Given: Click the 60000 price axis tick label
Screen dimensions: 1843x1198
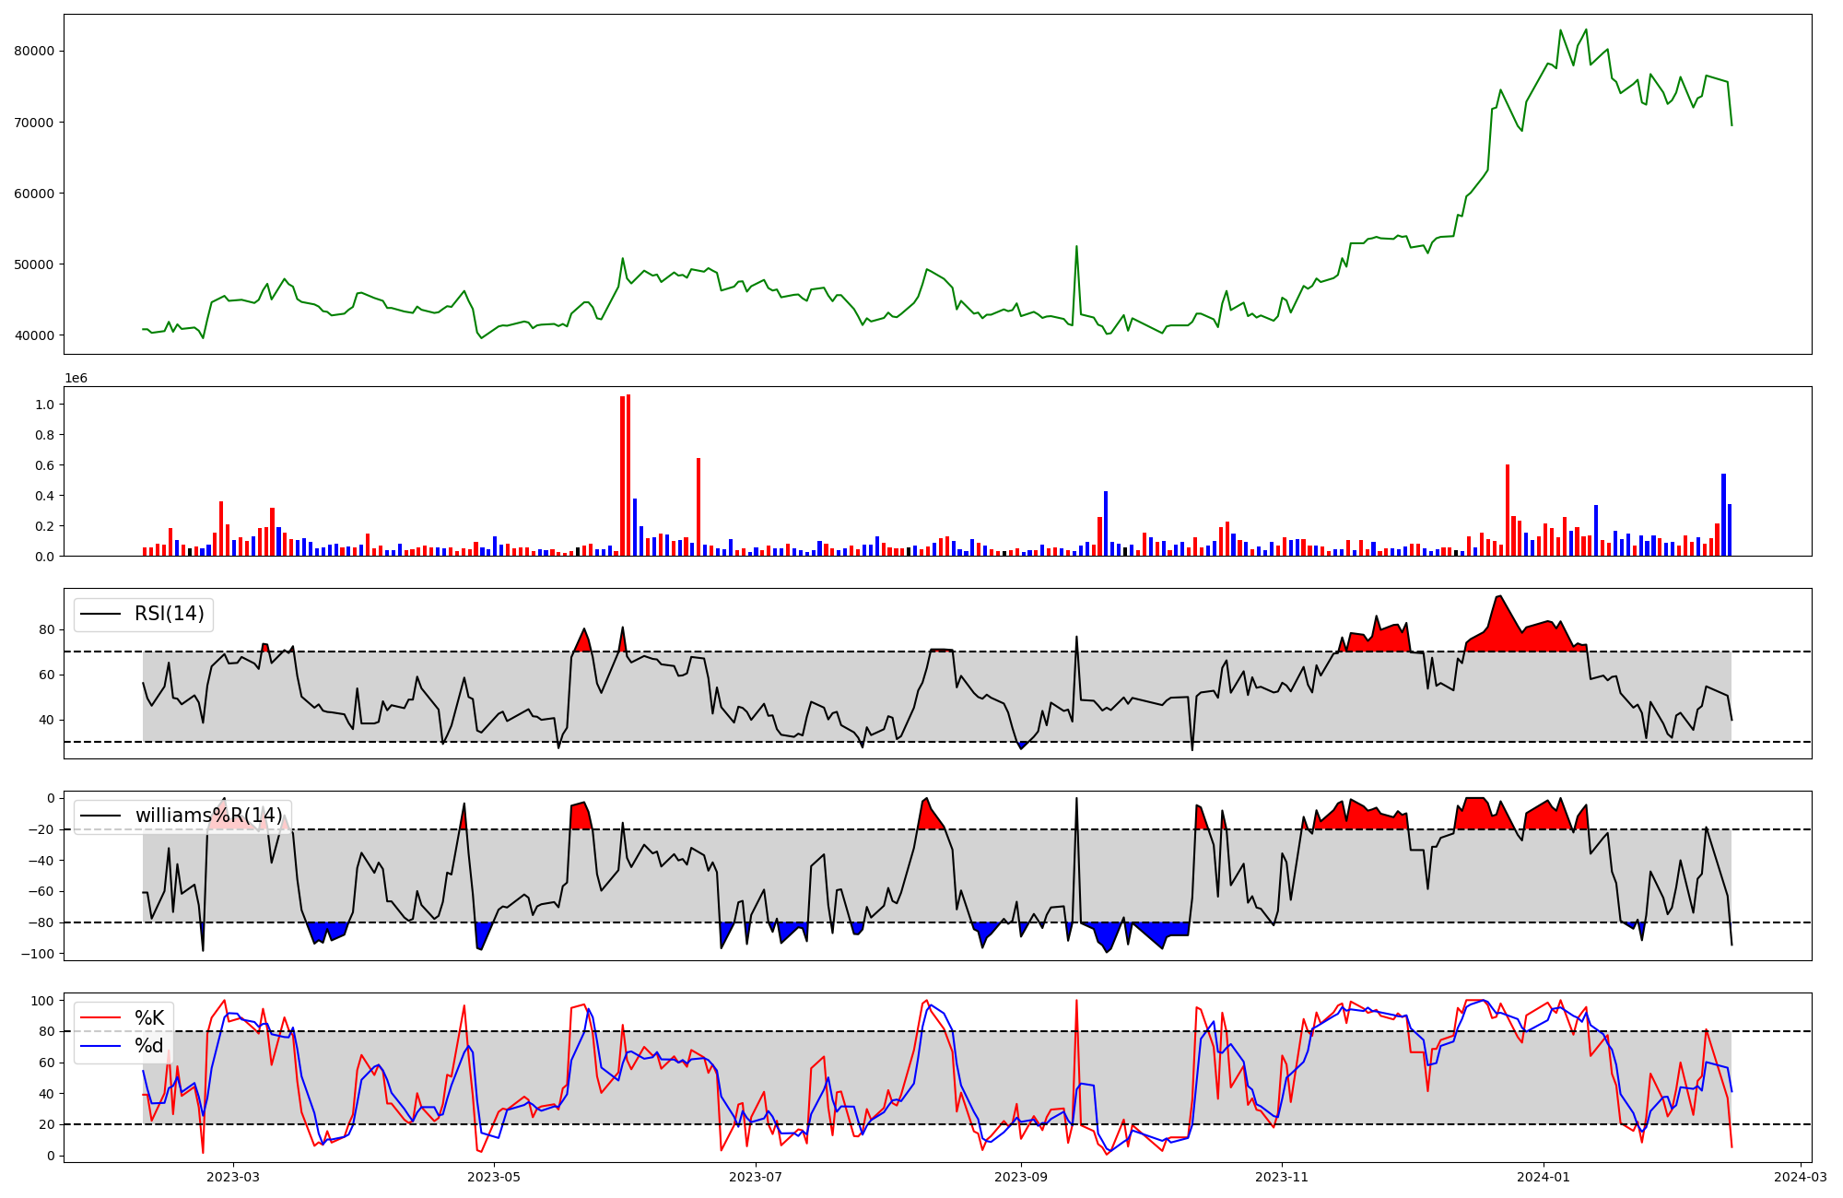Looking at the screenshot, I should 34,194.
